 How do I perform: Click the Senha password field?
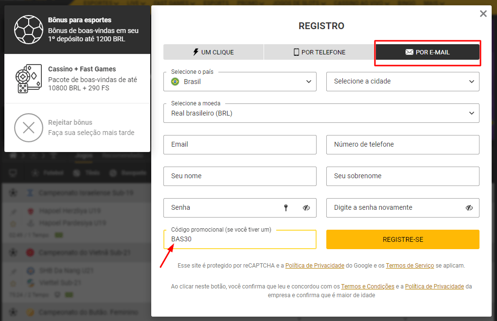coord(240,208)
